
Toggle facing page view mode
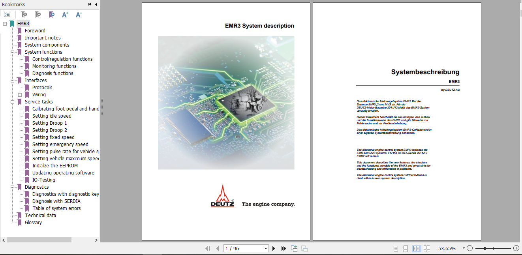tap(417, 248)
